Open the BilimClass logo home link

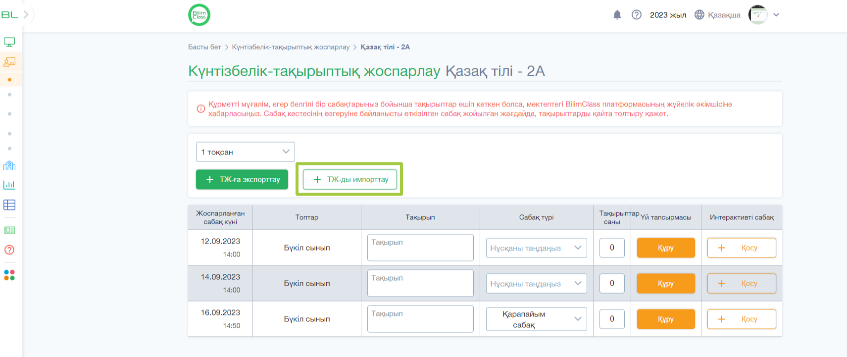coord(199,15)
